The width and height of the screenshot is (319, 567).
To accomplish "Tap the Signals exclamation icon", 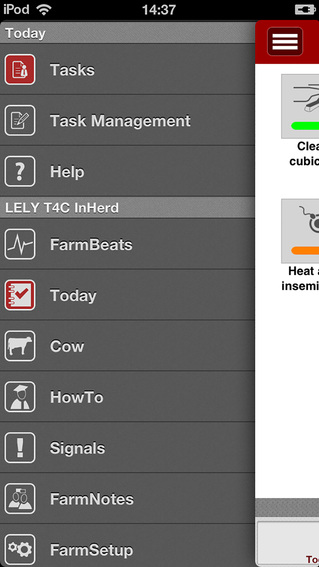I will [20, 448].
